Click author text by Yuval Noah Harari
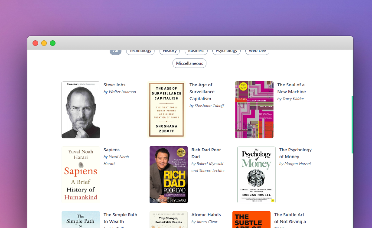Viewport: 372px width, 228px height. 116,160
